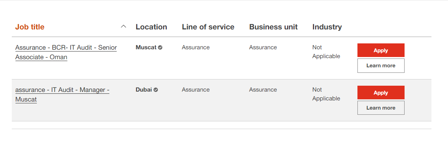This screenshot has width=448, height=153.
Task: Apply for the Senior Associate Oman job
Action: click(381, 50)
